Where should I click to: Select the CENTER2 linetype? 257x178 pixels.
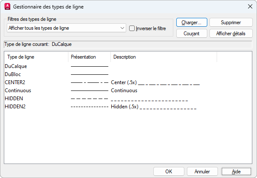click(14, 82)
